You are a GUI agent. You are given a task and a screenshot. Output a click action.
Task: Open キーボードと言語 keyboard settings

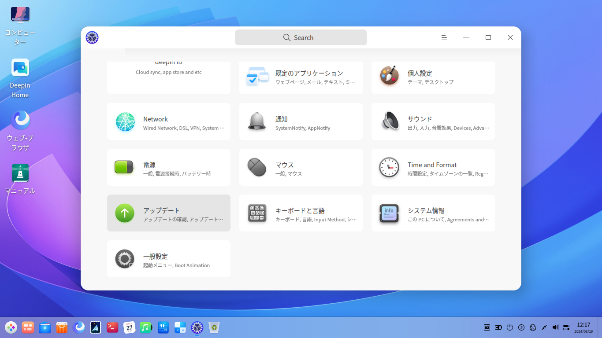tap(301, 213)
